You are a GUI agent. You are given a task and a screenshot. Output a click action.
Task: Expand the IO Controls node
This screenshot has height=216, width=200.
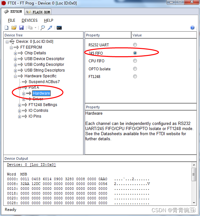19,111
